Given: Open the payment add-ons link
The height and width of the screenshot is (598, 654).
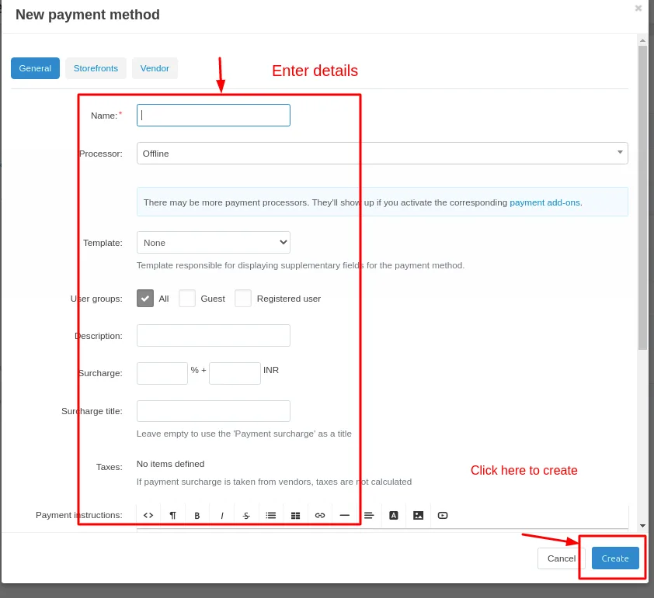Looking at the screenshot, I should pyautogui.click(x=544, y=202).
